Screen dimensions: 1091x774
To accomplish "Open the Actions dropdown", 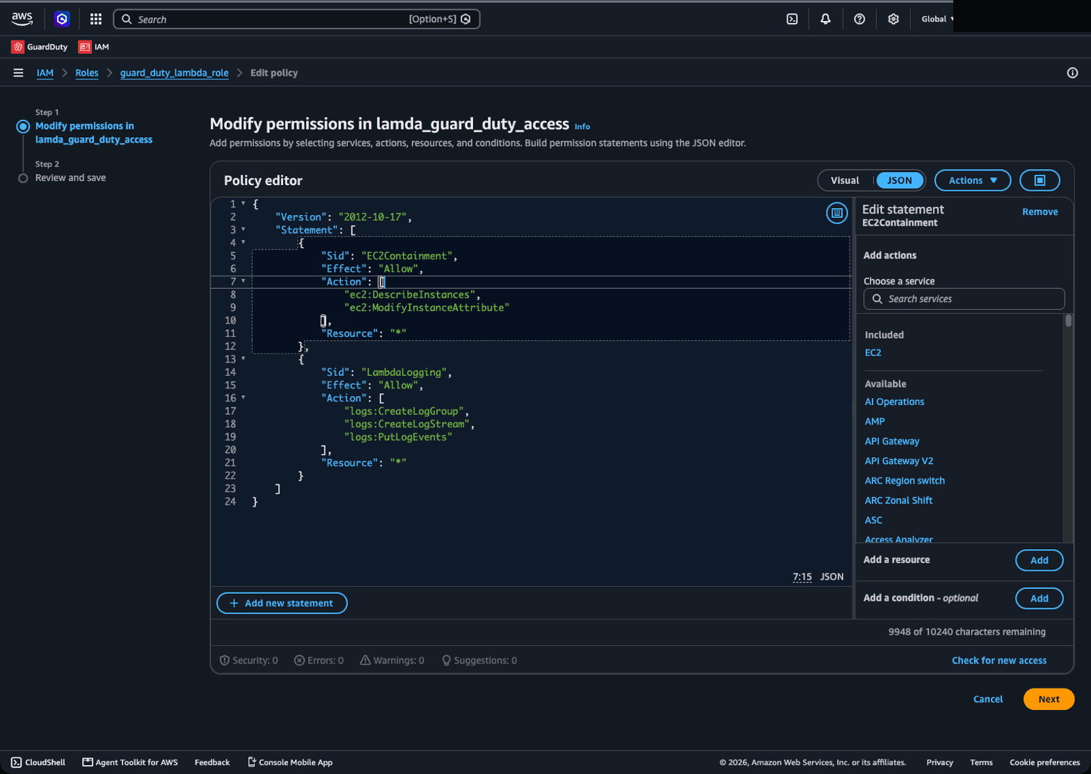I will point(973,180).
